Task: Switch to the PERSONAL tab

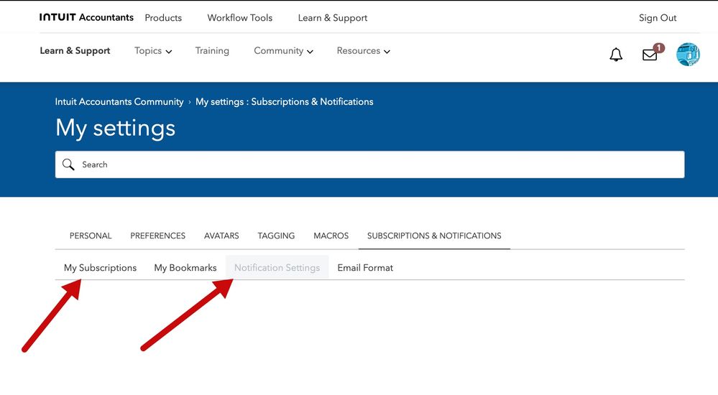Action: coord(91,236)
